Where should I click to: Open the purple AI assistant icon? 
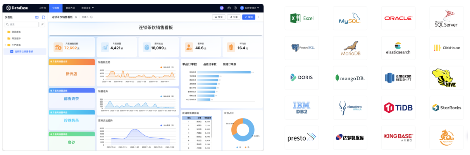(x=222, y=8)
